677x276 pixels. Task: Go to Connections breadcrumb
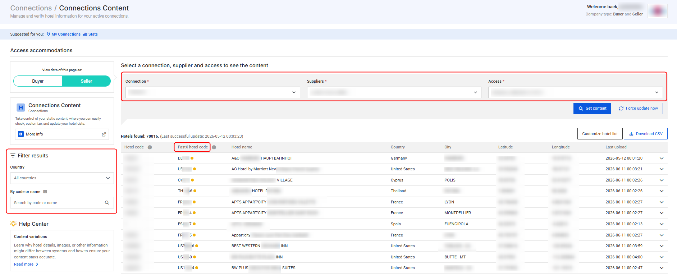point(31,8)
